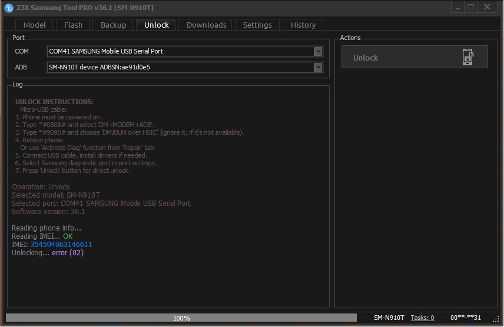Screen dimensions: 504x327
Task: Go to the Downloads tab
Action: [206, 25]
